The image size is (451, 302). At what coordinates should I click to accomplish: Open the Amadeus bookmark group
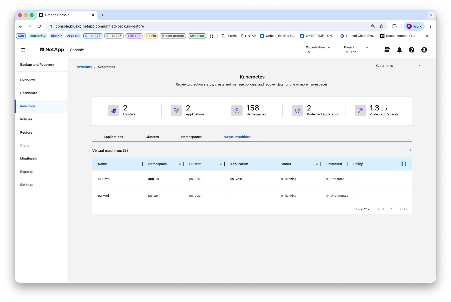tap(197, 36)
